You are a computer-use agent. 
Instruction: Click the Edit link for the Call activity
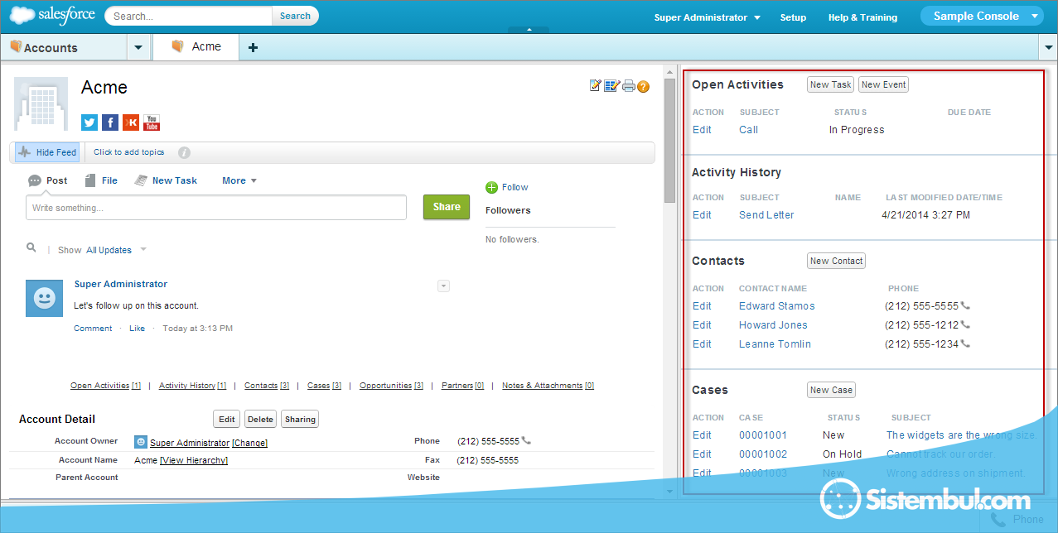click(x=702, y=130)
